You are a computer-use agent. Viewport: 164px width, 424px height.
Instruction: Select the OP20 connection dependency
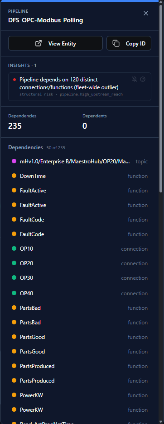coord(80,263)
